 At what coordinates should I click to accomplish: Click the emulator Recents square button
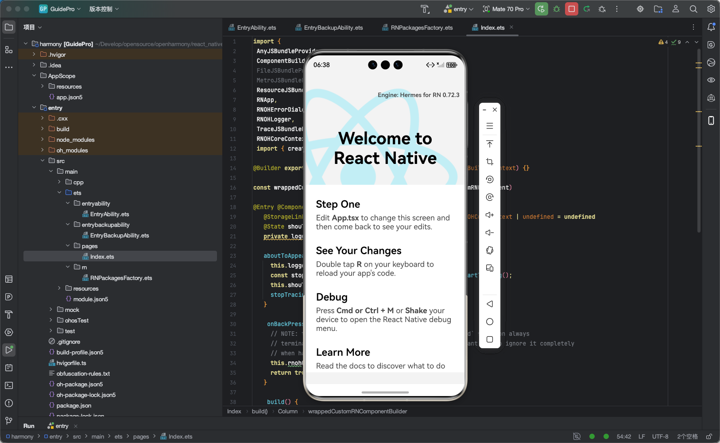490,339
